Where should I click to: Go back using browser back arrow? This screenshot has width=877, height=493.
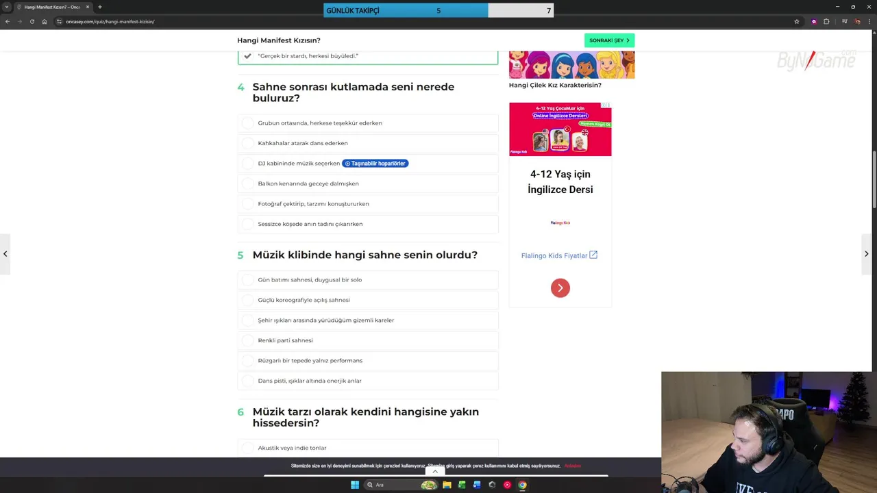point(8,21)
